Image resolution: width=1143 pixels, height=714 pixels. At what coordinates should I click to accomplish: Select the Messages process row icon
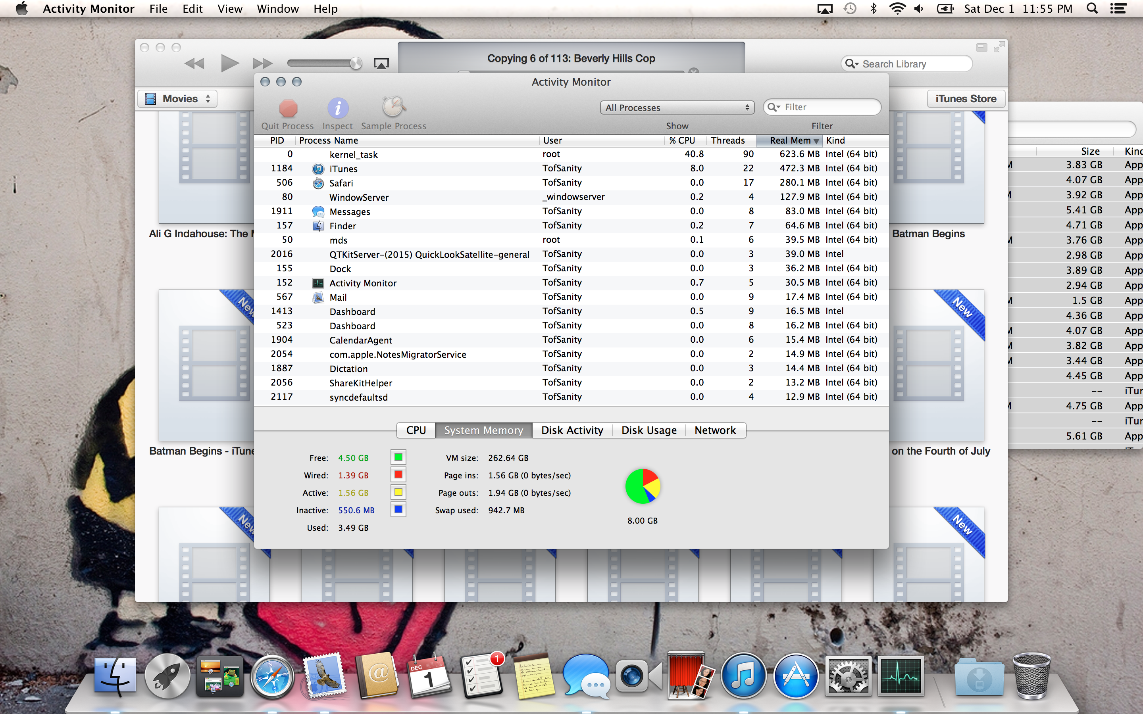[318, 211]
